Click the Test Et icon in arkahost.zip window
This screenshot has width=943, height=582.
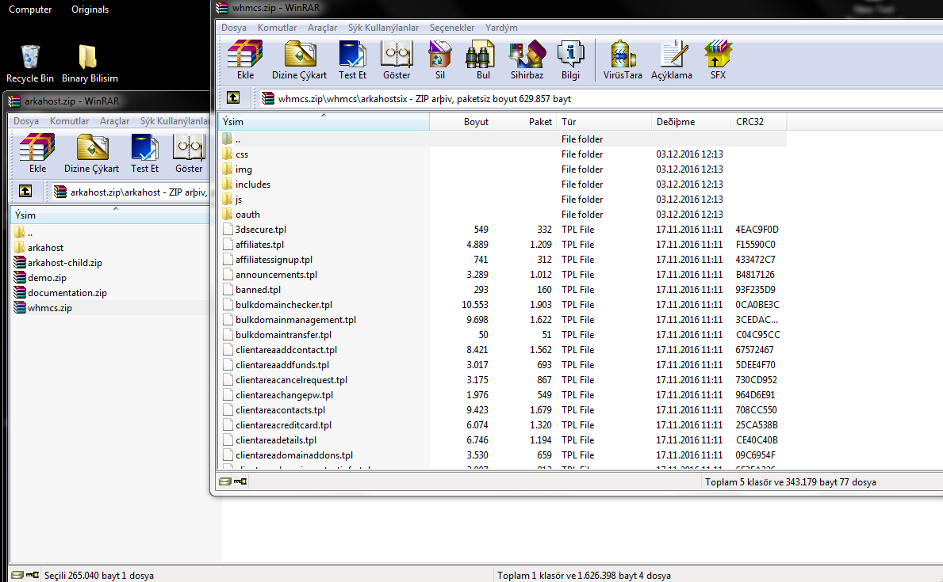click(x=144, y=154)
